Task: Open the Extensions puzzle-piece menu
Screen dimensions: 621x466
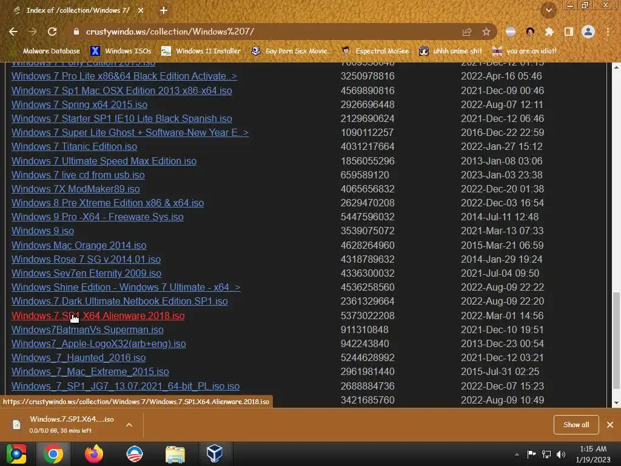Action: pos(549,32)
